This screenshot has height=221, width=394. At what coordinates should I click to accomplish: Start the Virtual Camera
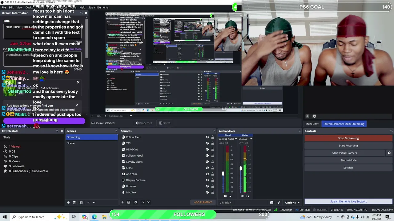(x=345, y=153)
